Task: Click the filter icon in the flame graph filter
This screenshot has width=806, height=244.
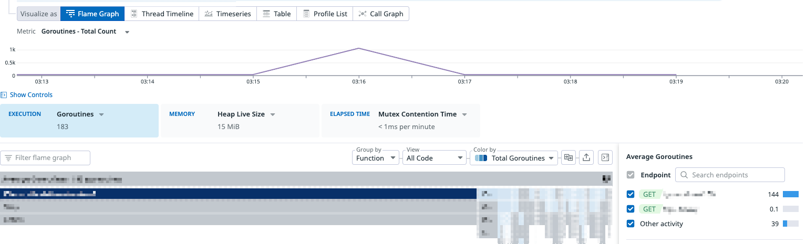Action: pyautogui.click(x=8, y=158)
